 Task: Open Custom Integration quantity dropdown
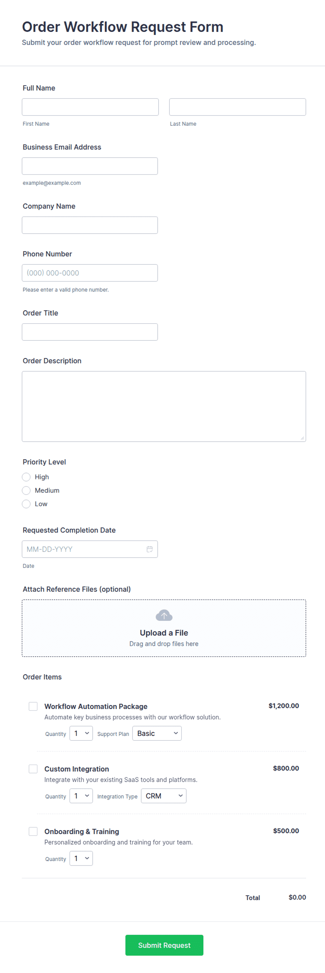coord(81,796)
